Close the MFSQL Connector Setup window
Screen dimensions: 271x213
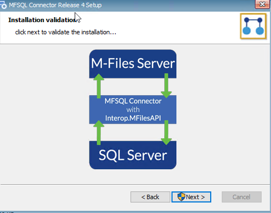[262, 4]
